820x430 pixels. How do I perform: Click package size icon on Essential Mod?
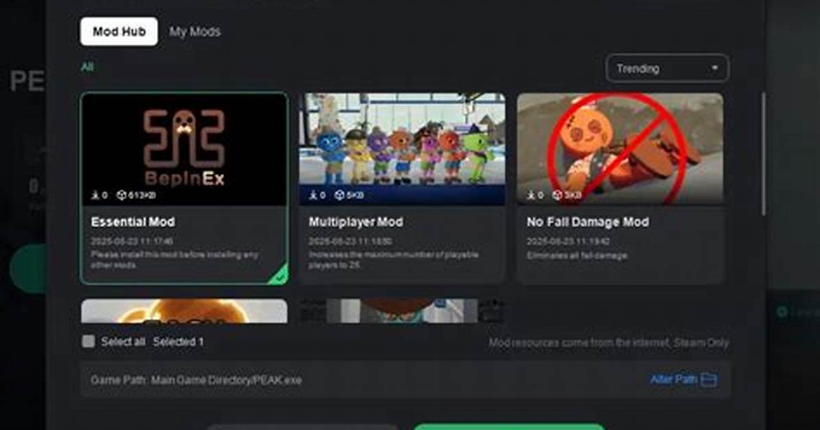121,195
